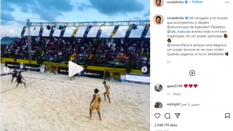Play the beach footvolley video
This screenshot has height=131, width=233.
click(x=75, y=69)
